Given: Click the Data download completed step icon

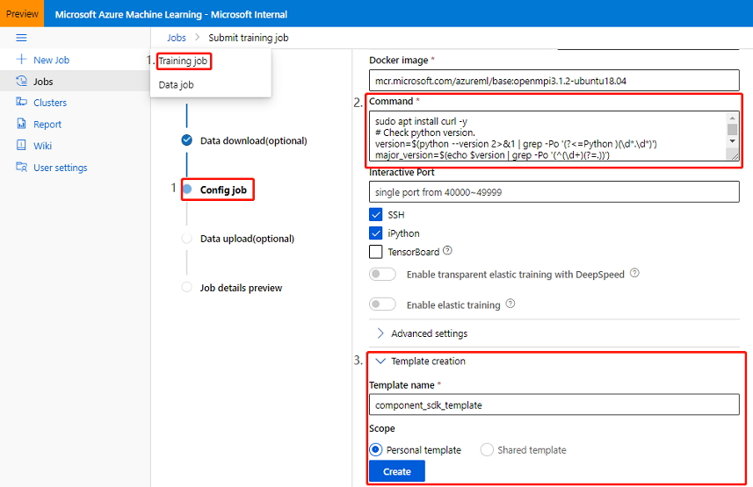Looking at the screenshot, I should 187,140.
